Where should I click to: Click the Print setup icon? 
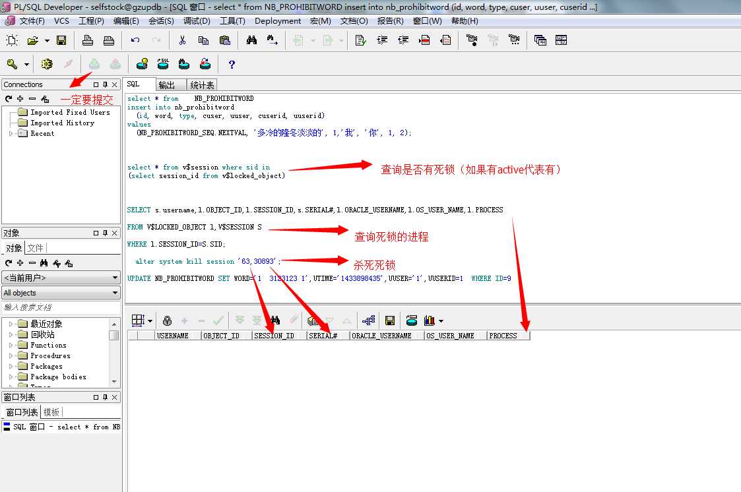(109, 40)
